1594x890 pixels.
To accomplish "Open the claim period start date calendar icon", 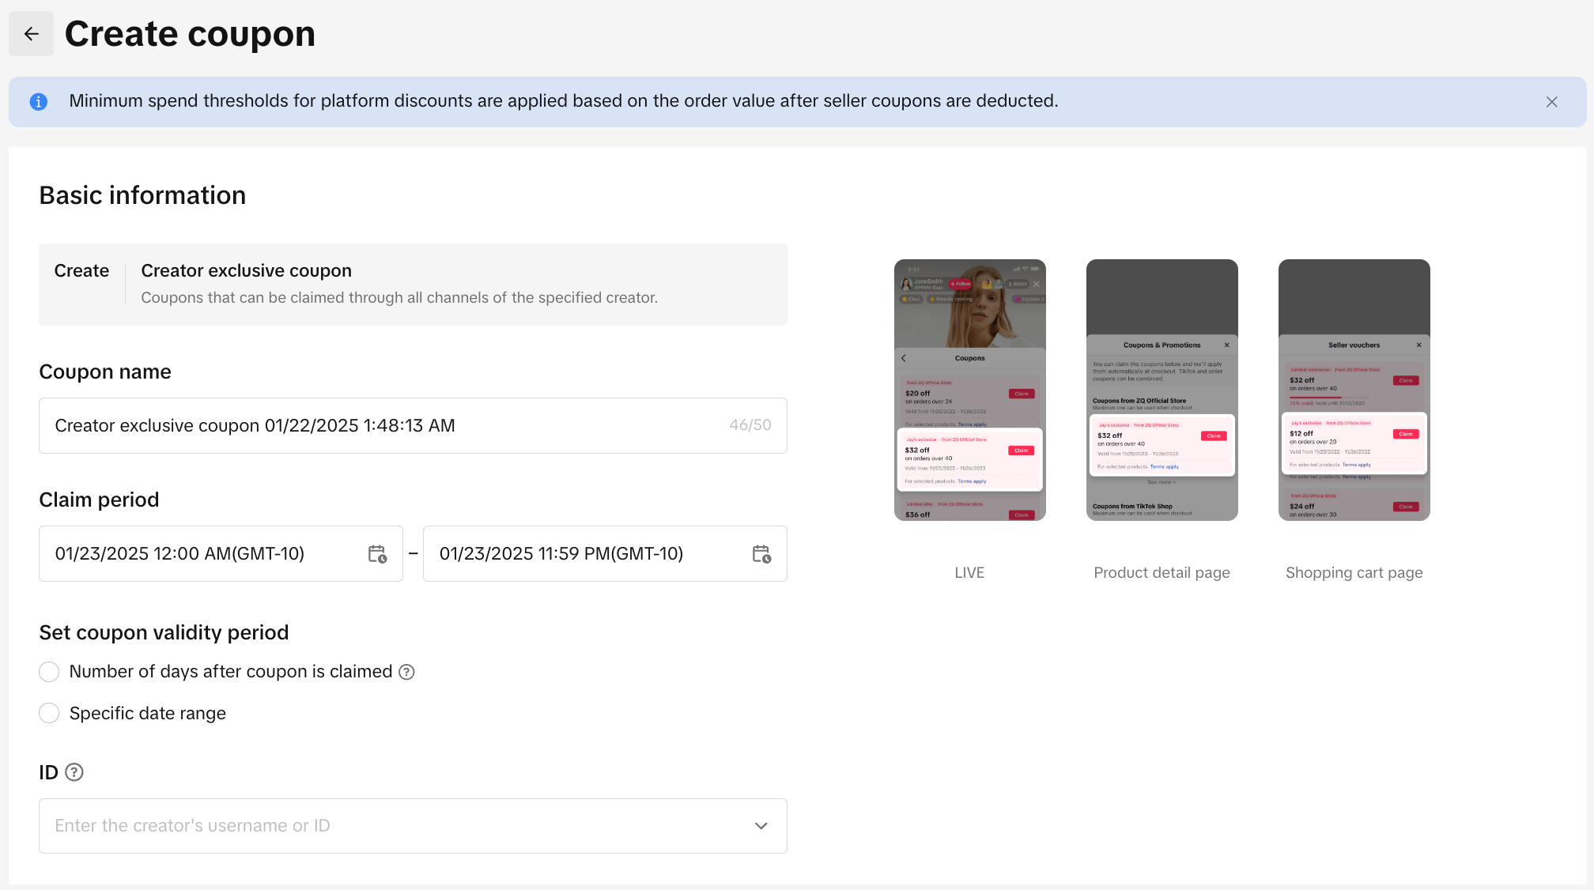I will pyautogui.click(x=377, y=554).
